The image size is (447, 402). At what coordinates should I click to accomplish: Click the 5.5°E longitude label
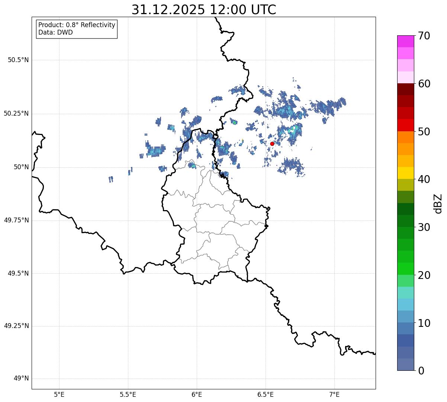(128, 395)
